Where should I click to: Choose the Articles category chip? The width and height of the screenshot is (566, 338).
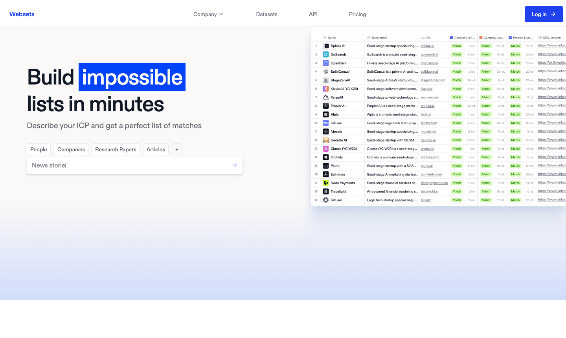coord(156,149)
